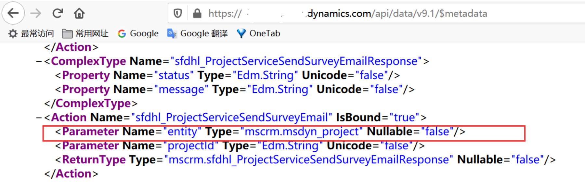
Task: Click the ReturnType mscrm response text
Action: [307, 159]
